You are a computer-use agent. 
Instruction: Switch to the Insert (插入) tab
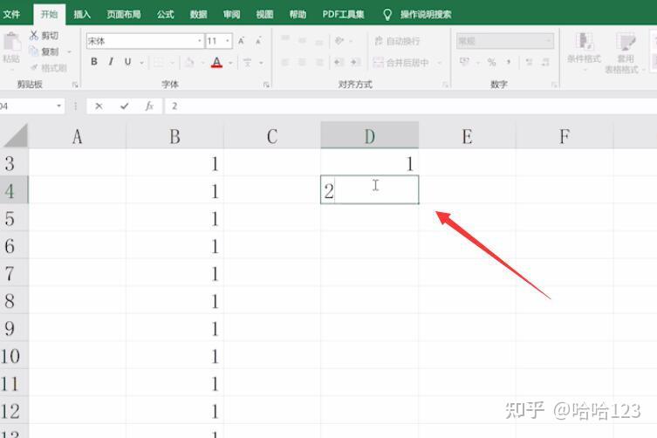click(x=82, y=15)
